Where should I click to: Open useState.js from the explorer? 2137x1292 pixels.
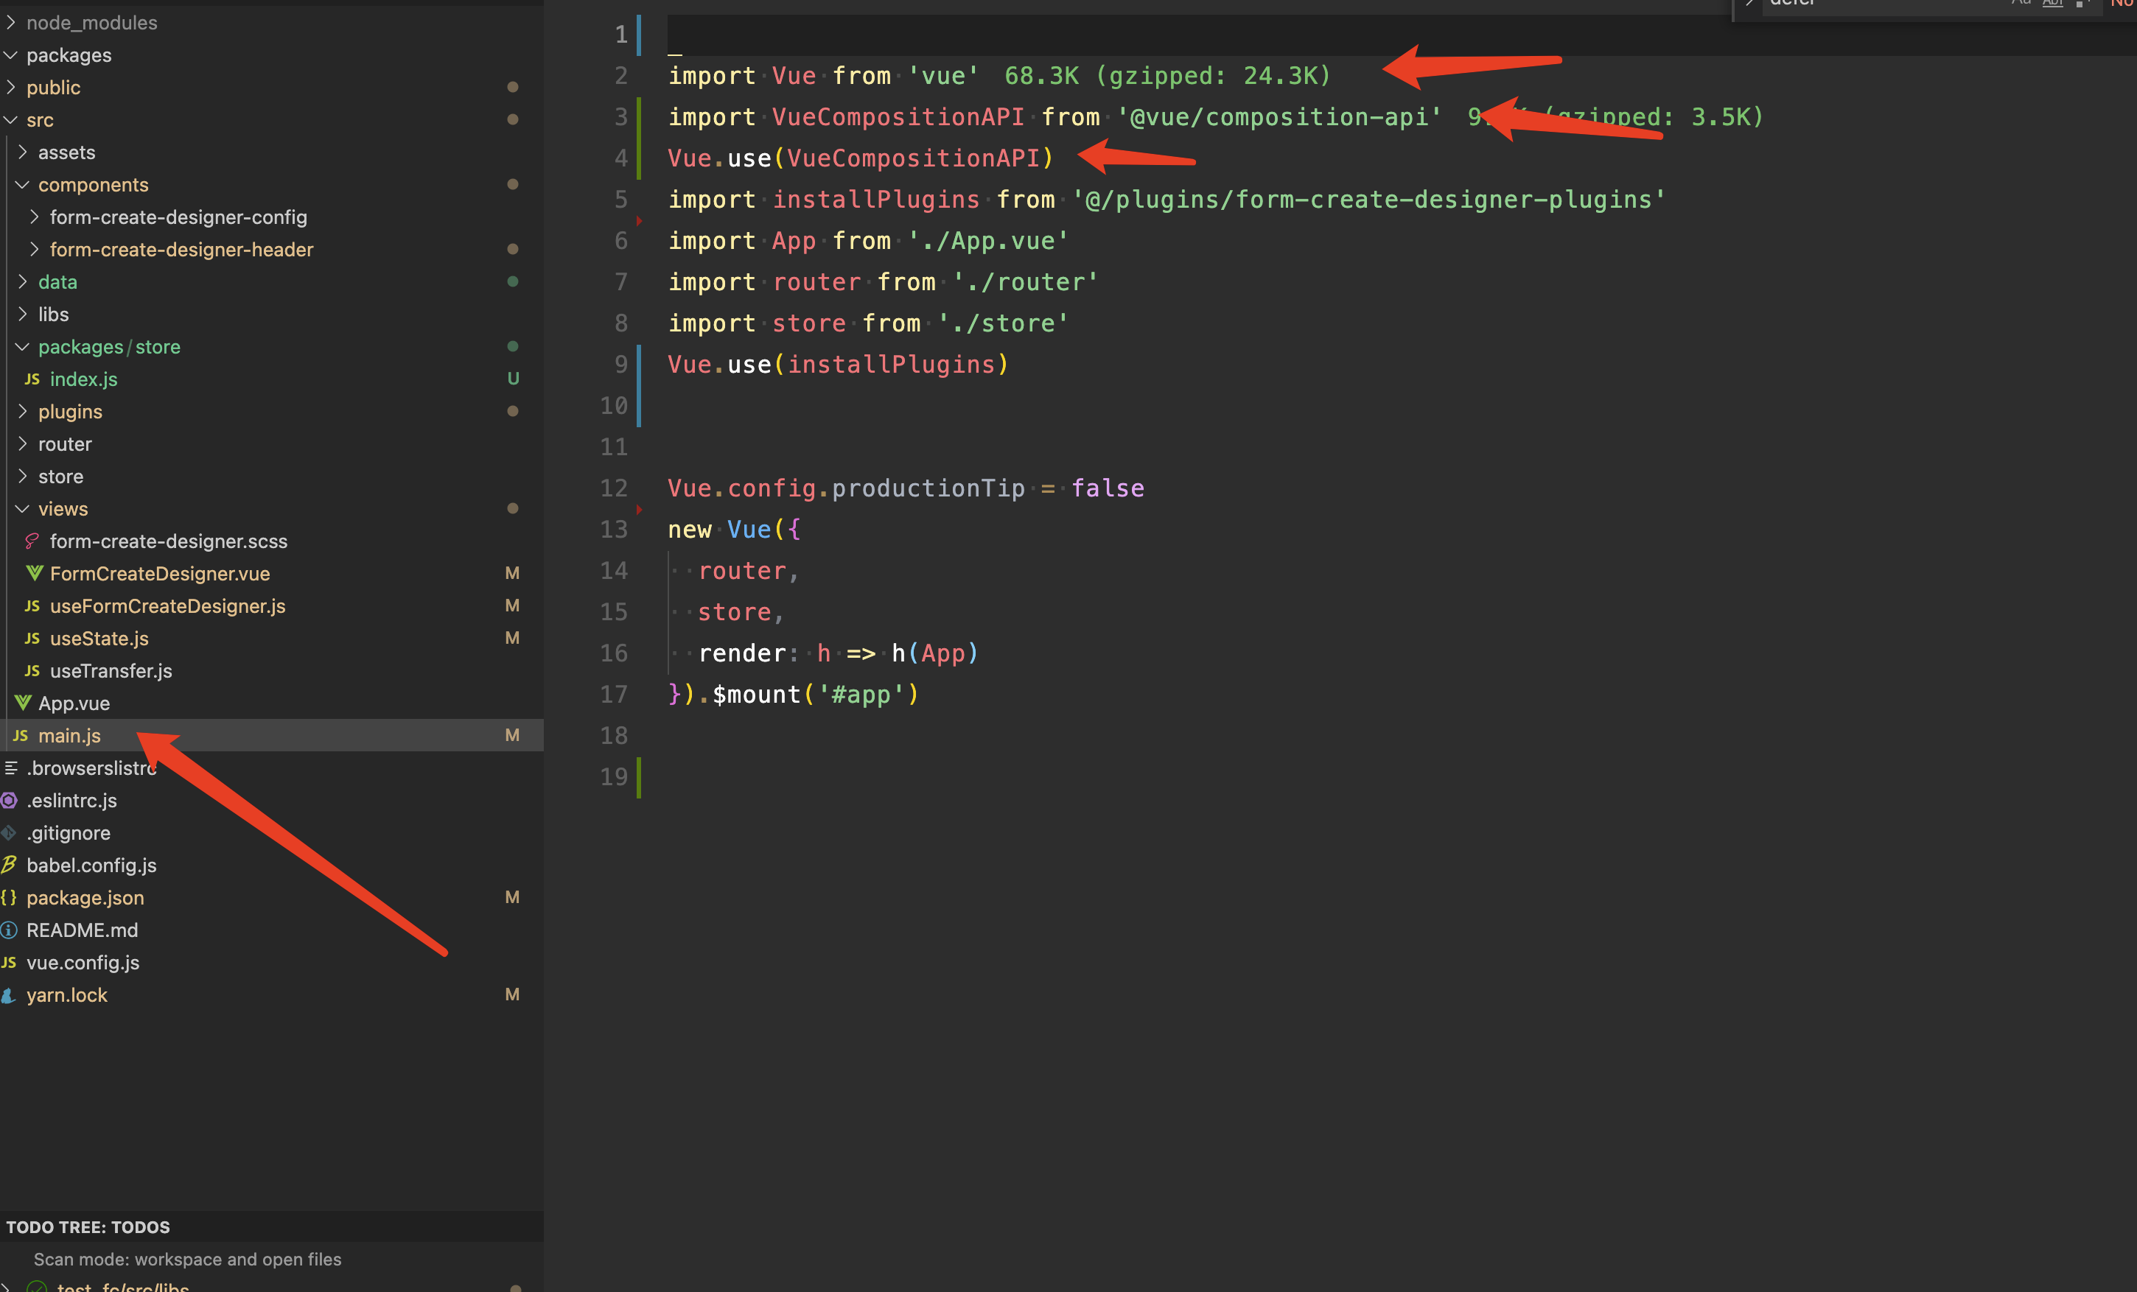tap(98, 638)
